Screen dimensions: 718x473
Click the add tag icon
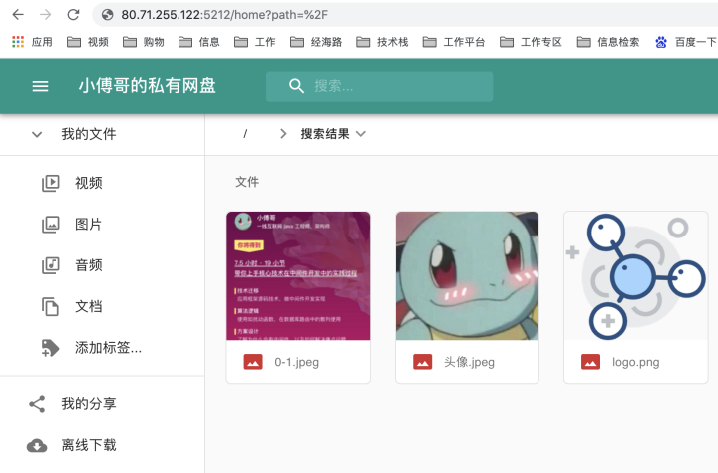(50, 348)
